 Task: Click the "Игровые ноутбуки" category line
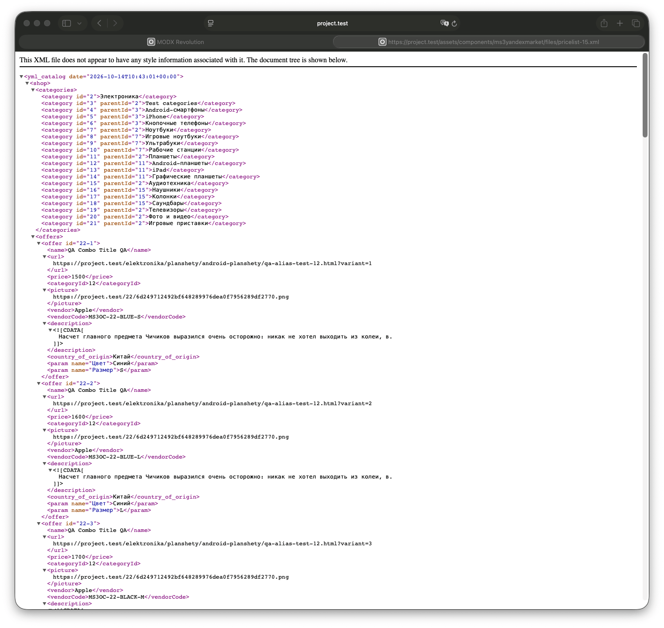tap(140, 137)
